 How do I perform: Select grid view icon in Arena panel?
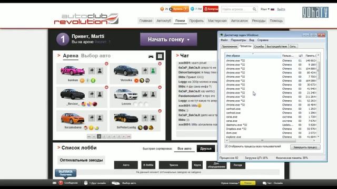coord(160,56)
